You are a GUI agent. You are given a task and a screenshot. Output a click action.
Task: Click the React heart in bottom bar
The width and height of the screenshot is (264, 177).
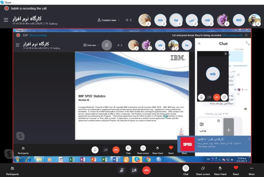[x=236, y=170]
